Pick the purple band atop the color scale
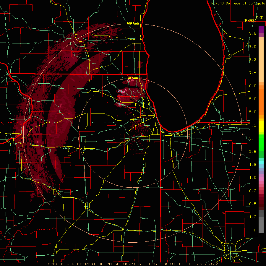The height and width of the screenshot is (266, 266). (x=261, y=30)
